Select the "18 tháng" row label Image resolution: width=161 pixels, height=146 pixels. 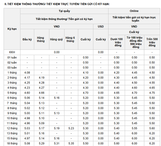pos(12,143)
